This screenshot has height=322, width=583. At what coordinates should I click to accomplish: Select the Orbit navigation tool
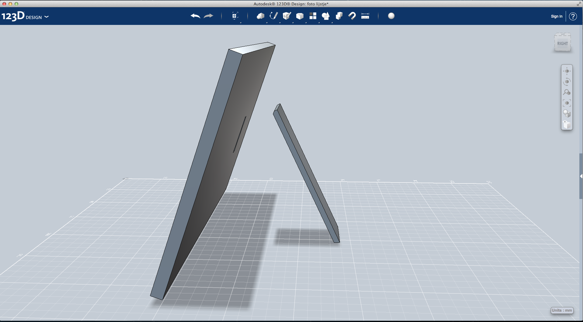(x=567, y=82)
